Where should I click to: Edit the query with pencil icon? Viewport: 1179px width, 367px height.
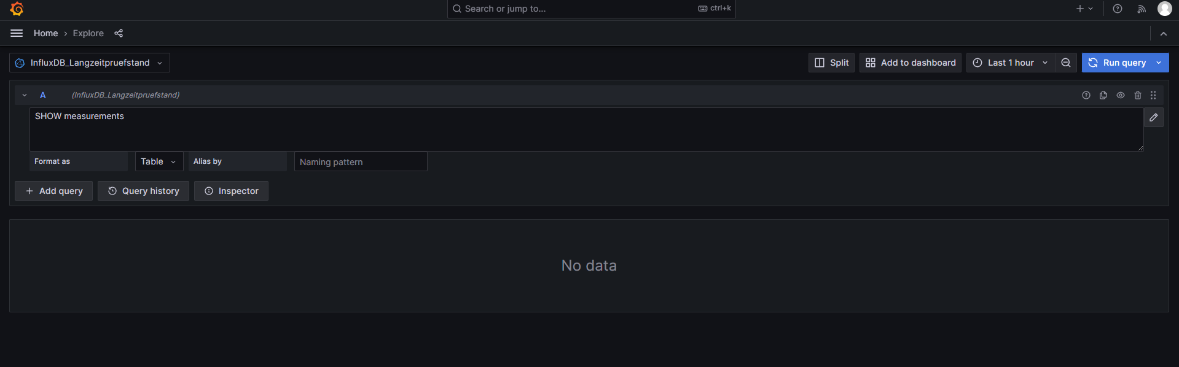pyautogui.click(x=1153, y=117)
